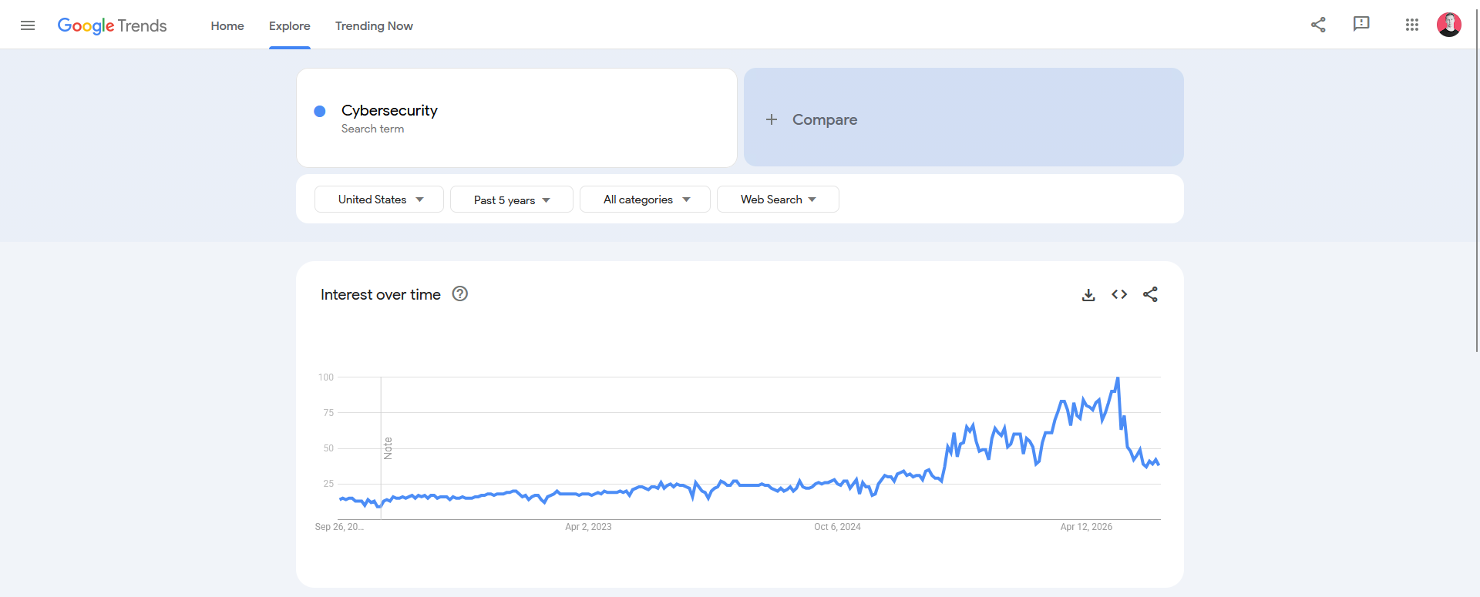Open the send feedback icon

click(1361, 25)
